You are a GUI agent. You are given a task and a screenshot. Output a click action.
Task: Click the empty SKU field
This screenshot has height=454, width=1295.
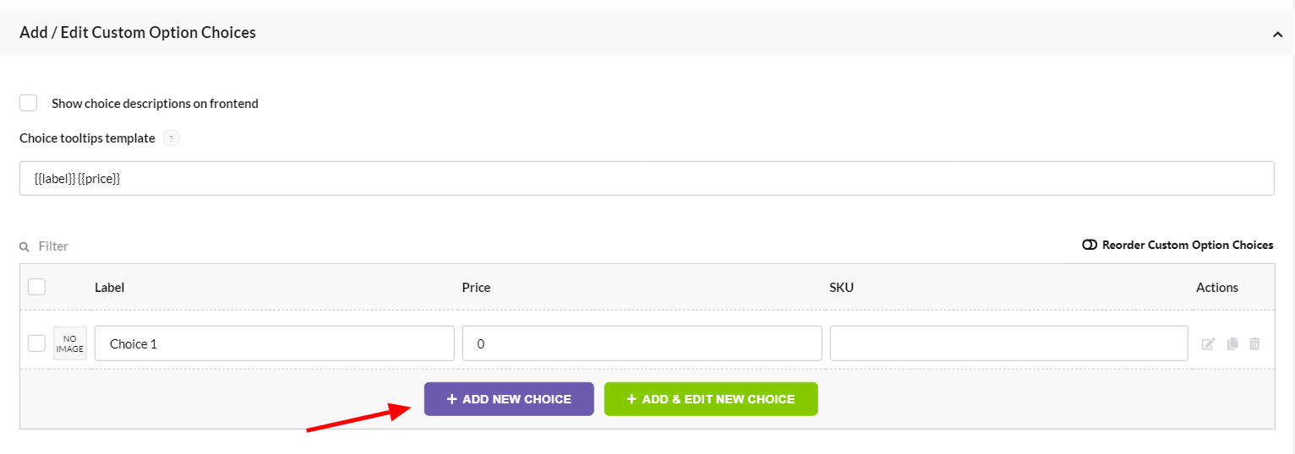(1009, 343)
